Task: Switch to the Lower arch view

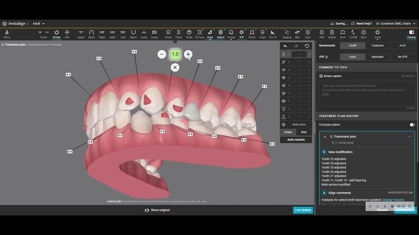Action: pyautogui.click(x=144, y=34)
